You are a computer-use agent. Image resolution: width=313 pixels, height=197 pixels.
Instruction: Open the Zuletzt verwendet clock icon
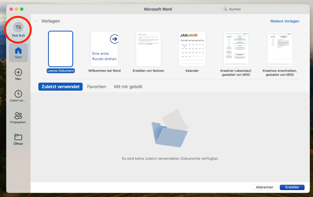coord(18,94)
